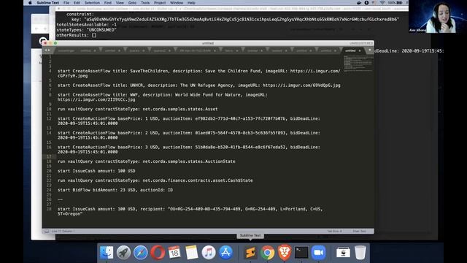467x263 pixels.
Task: Open the Window menu
Action: tap(177, 3)
